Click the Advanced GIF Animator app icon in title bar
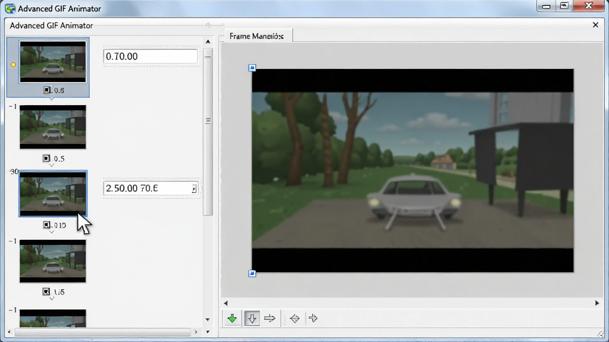 (x=10, y=8)
